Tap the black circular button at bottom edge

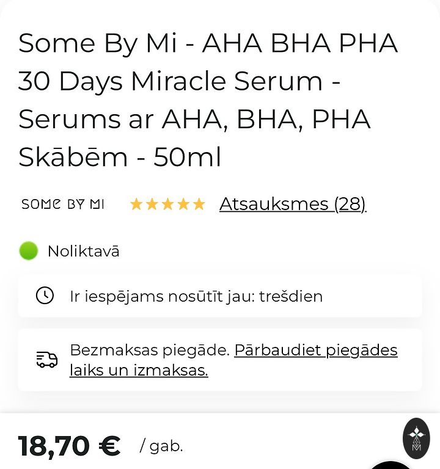tap(391, 465)
